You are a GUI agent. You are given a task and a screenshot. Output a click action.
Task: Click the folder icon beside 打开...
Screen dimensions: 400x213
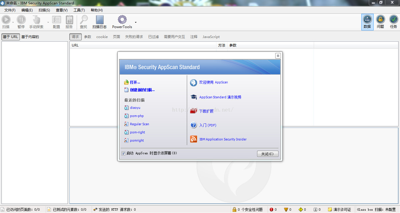[x=127, y=83]
